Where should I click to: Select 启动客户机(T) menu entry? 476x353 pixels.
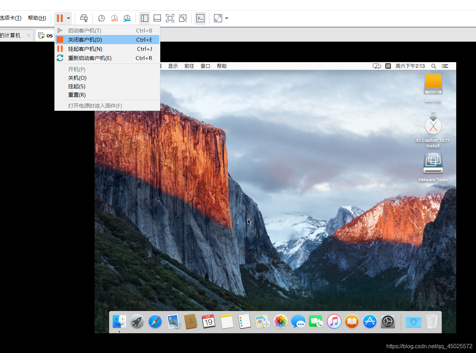[x=107, y=30]
